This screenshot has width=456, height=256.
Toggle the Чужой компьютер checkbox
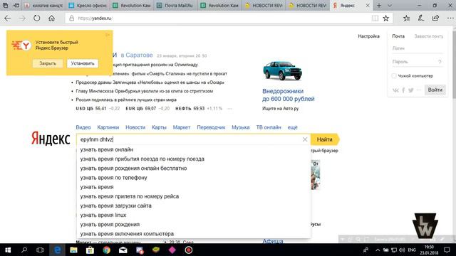[x=394, y=76]
